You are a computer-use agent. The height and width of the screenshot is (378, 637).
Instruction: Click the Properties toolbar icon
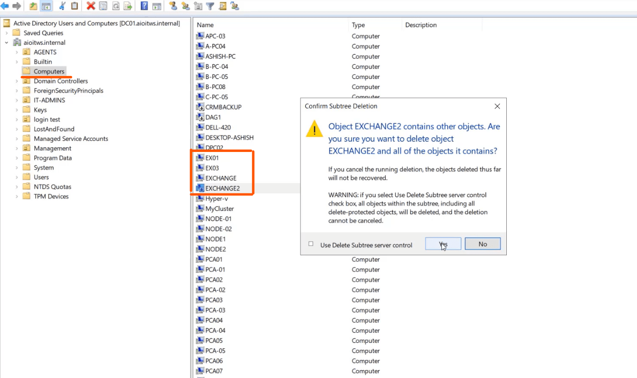click(x=103, y=6)
